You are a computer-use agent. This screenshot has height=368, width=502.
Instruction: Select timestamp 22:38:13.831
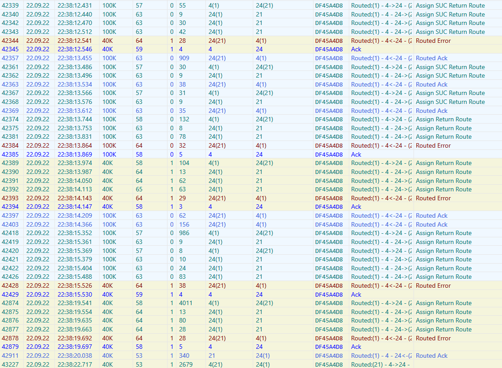point(75,136)
